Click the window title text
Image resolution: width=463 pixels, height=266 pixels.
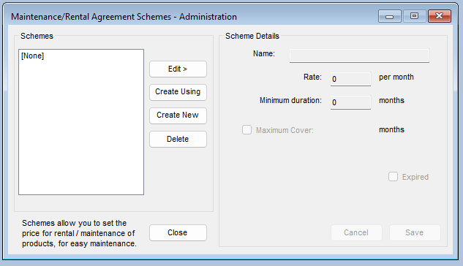124,17
